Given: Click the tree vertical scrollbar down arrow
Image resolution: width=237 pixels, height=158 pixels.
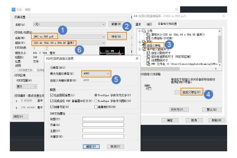Looking at the screenshot, I should pyautogui.click(x=220, y=65).
